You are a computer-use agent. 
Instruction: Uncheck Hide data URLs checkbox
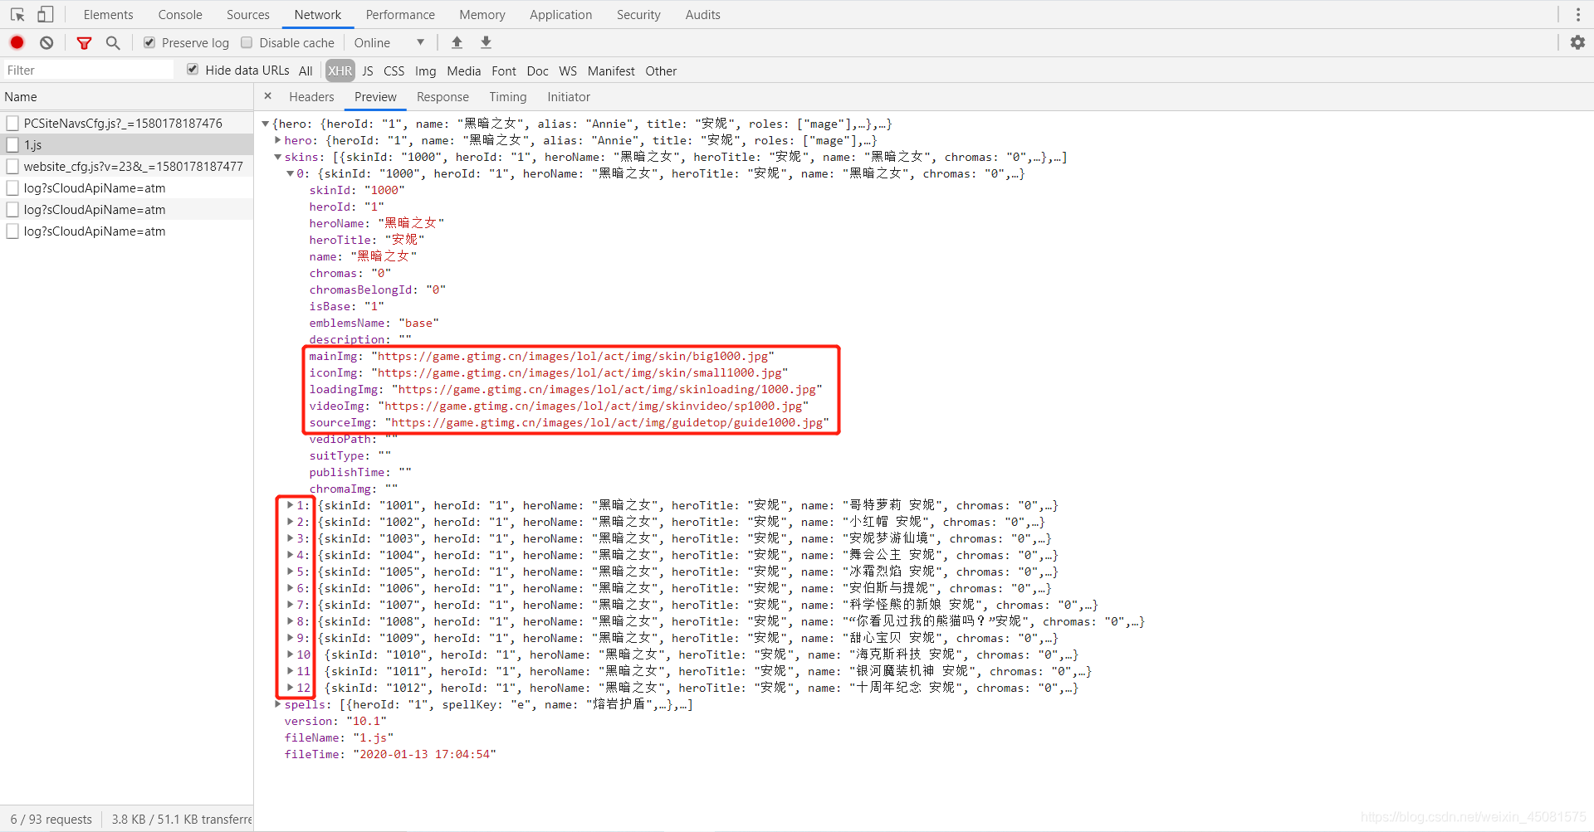[193, 70]
